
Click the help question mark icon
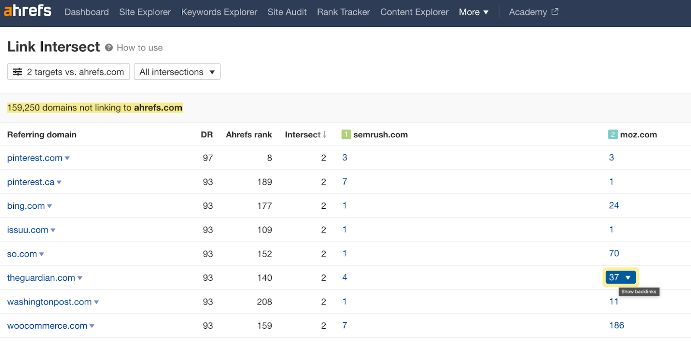point(109,47)
